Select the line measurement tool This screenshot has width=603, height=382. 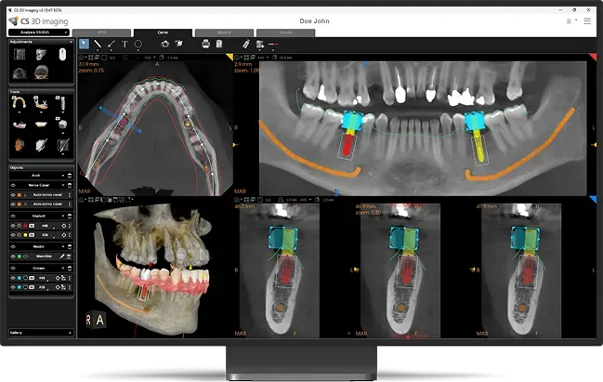click(x=98, y=45)
